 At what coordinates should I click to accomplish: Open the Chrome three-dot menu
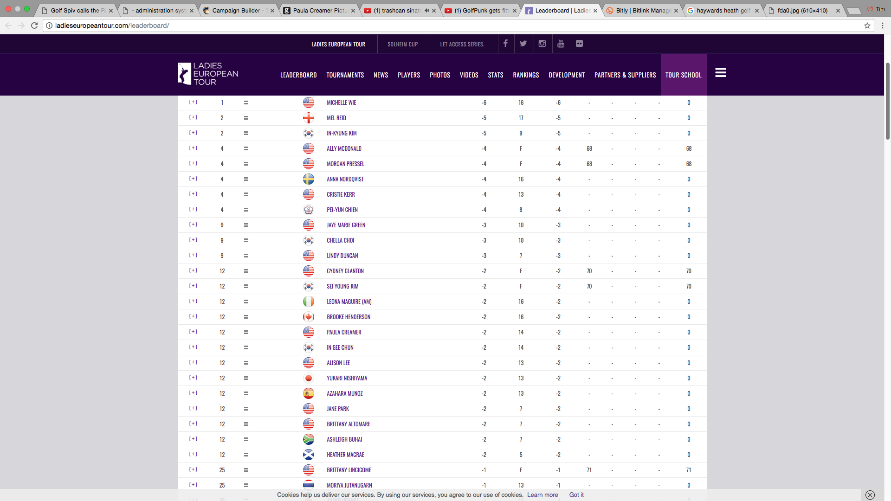pos(883,26)
